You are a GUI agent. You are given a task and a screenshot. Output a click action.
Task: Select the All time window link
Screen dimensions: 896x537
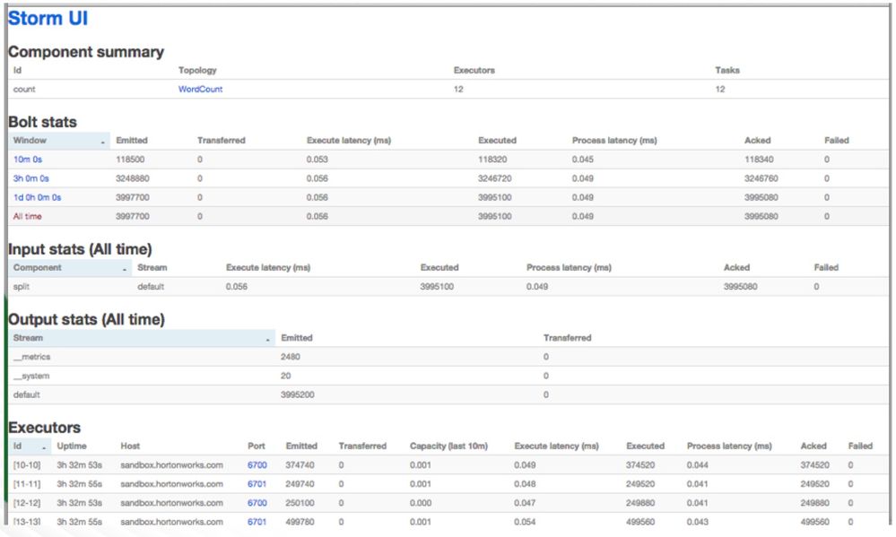tap(27, 216)
